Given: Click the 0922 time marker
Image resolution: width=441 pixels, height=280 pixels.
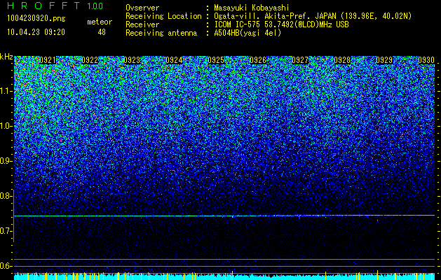Looking at the screenshot, I should point(90,60).
